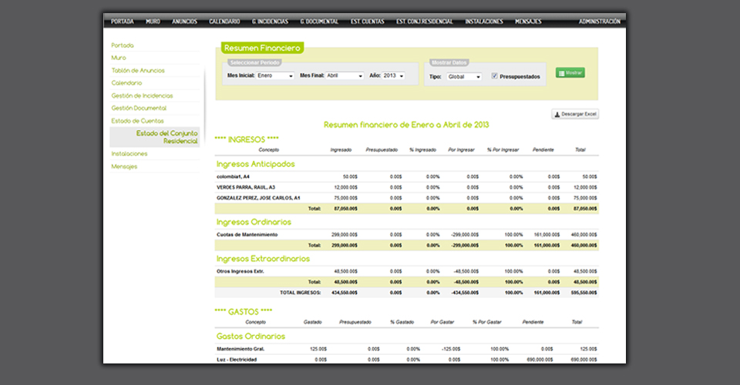This screenshot has height=385, width=740.
Task: Click 'Mantenimiento Gral.' row label
Action: (240, 349)
